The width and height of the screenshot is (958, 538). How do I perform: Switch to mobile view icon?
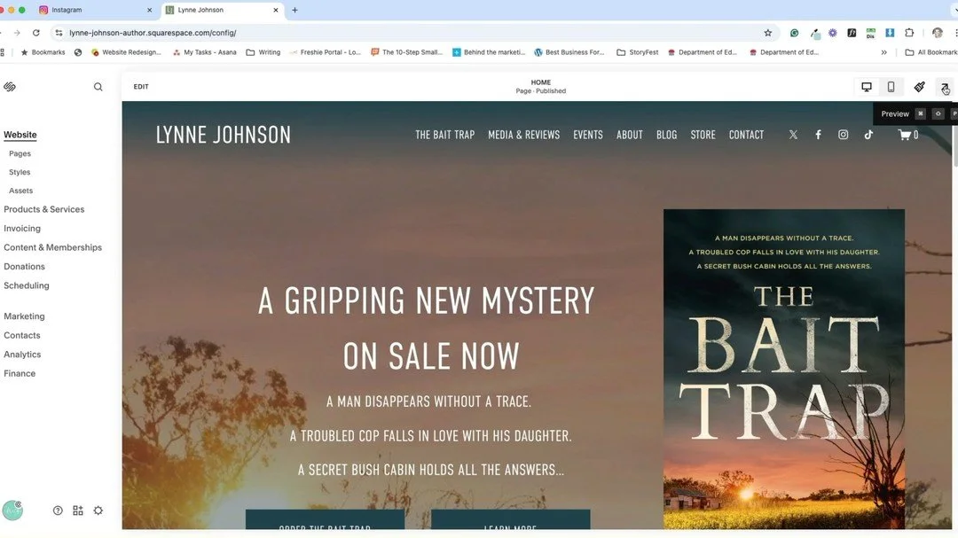pyautogui.click(x=891, y=87)
